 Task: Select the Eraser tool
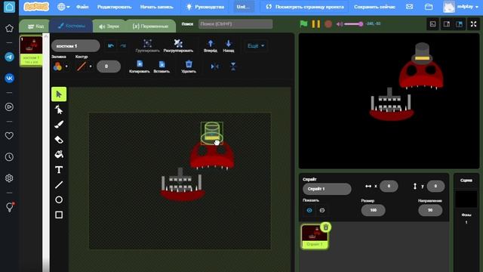59,139
